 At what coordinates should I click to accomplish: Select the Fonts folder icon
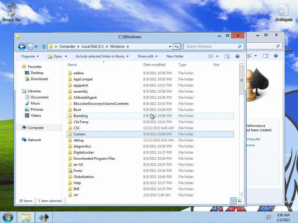click(70, 171)
